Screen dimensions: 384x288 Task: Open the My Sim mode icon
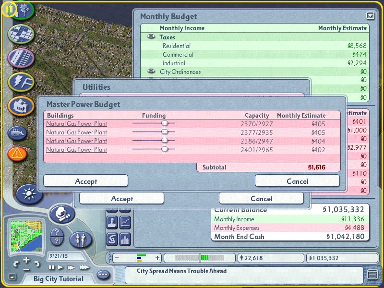(x=81, y=238)
